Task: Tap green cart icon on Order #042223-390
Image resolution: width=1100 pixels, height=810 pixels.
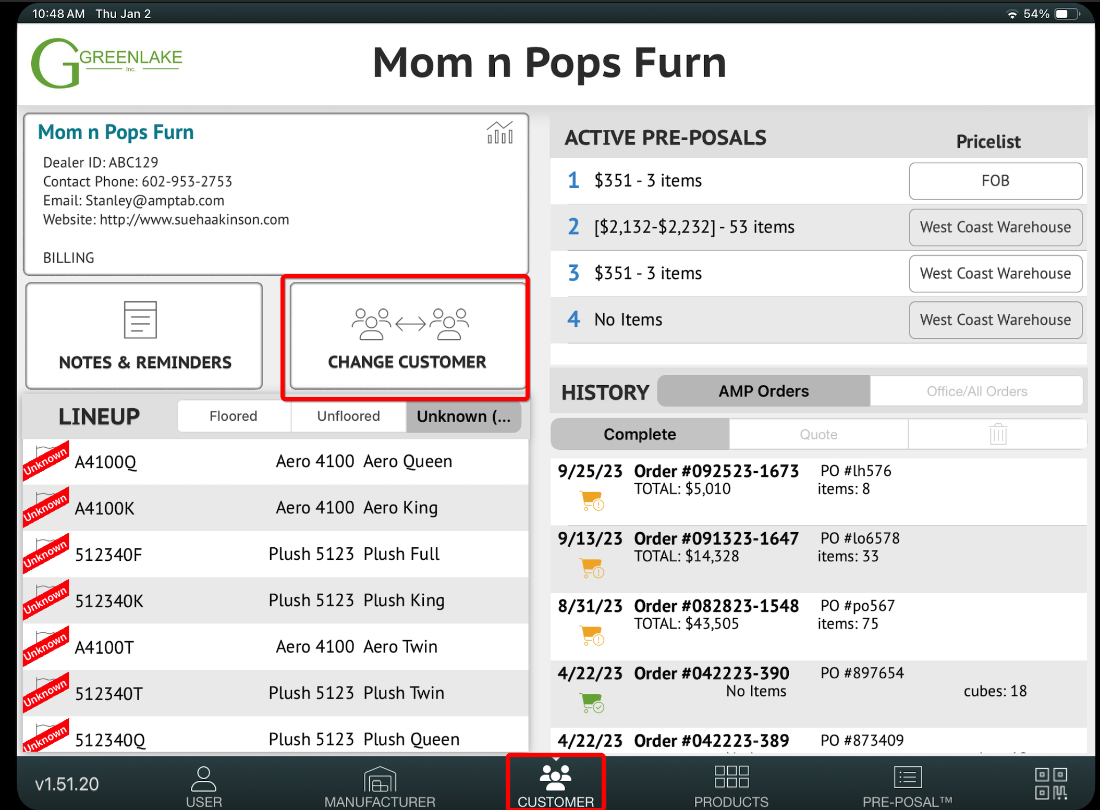Action: [592, 703]
